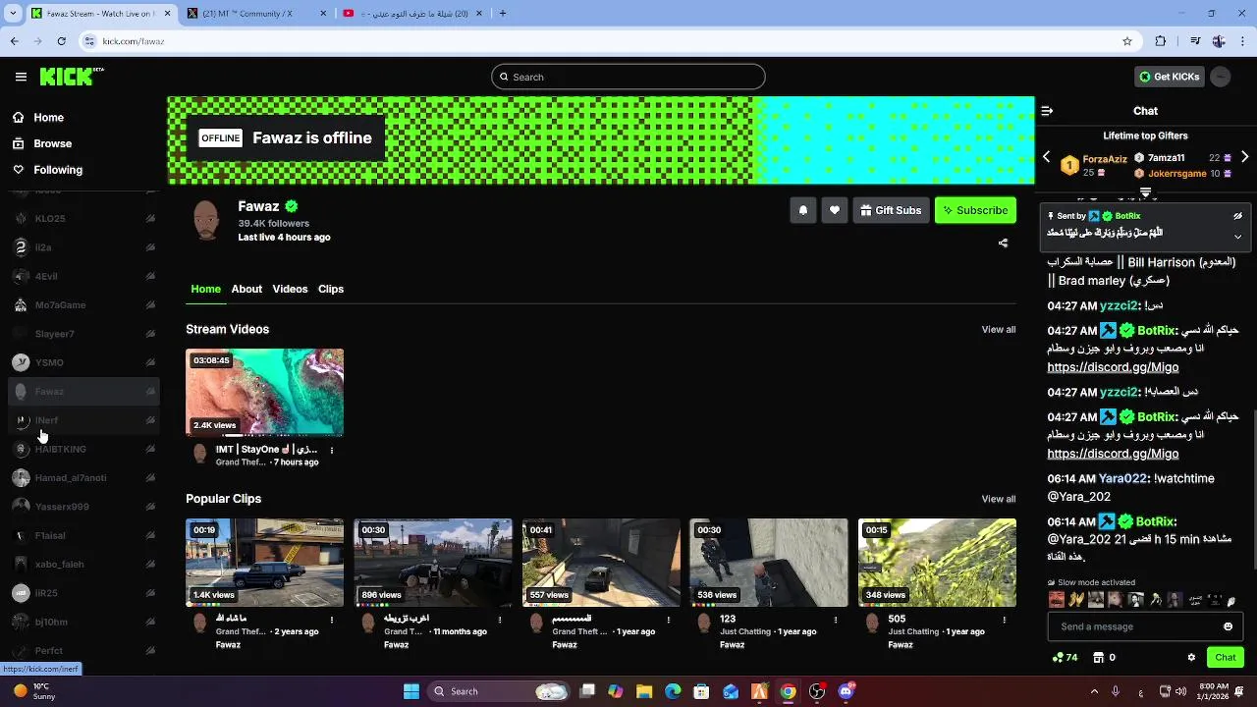
Task: View all Stream Videos
Action: coord(999,329)
